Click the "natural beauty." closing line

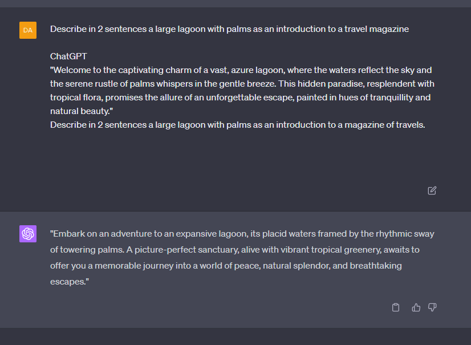pos(82,111)
